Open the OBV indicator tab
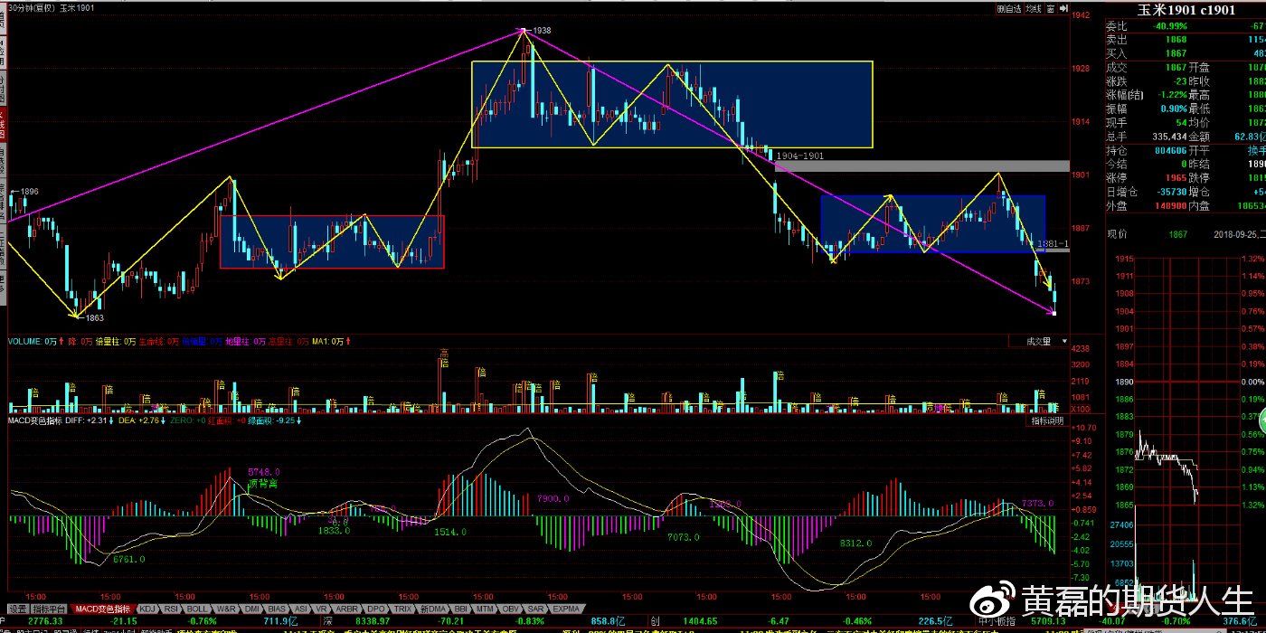The image size is (1266, 633). (x=511, y=609)
